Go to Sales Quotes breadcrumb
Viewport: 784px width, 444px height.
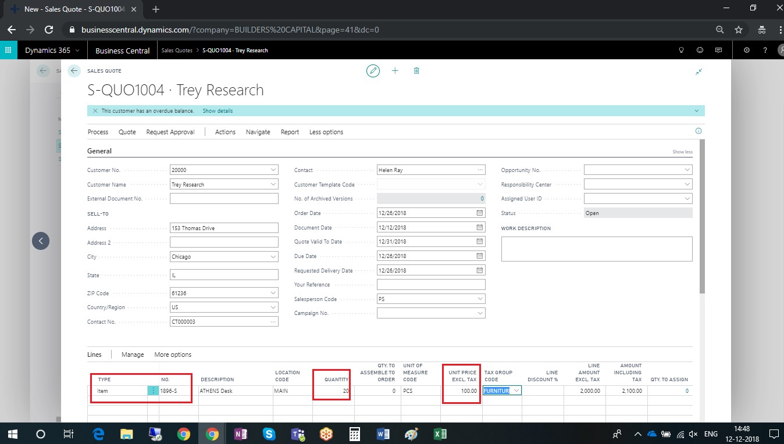[176, 51]
